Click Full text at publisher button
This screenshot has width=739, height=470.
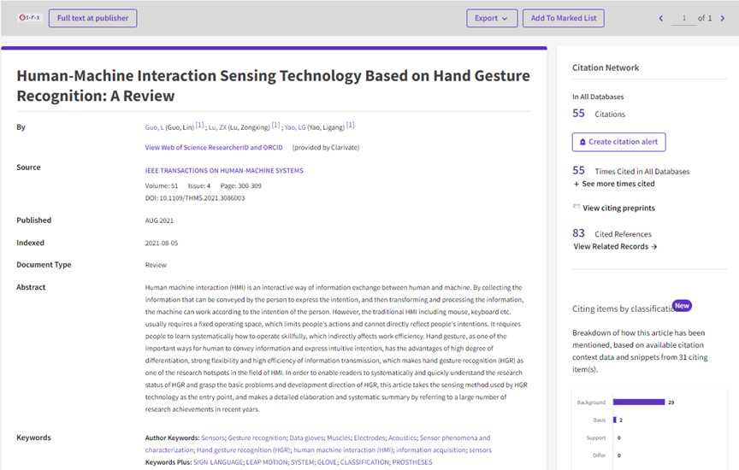click(x=92, y=18)
